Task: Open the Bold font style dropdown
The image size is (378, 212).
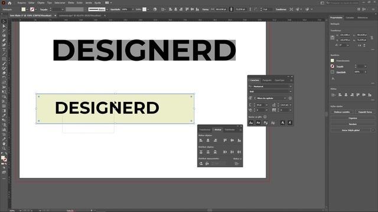Action: point(290,92)
